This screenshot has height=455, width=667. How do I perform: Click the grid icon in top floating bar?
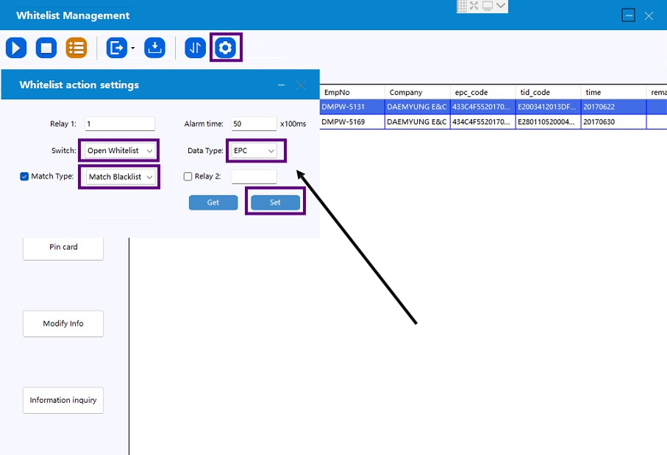tap(462, 6)
